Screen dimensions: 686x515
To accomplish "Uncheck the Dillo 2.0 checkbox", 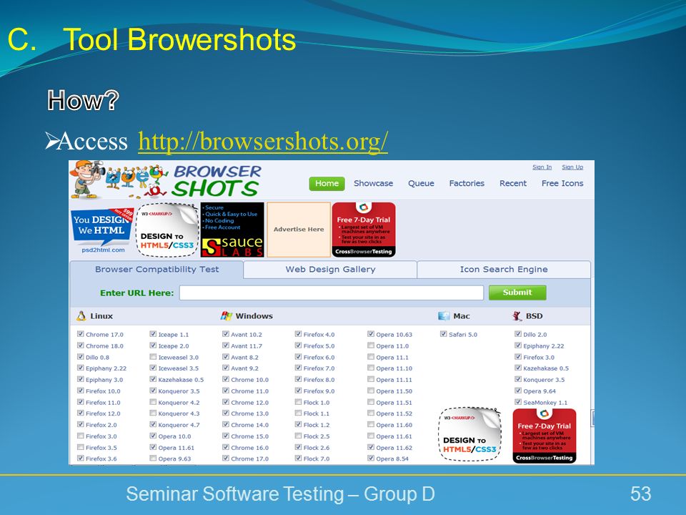I will (x=518, y=334).
